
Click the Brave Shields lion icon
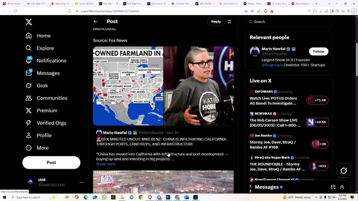tap(265, 11)
